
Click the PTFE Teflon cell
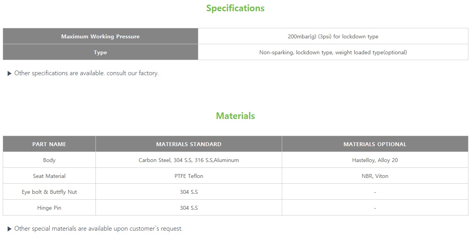click(x=189, y=176)
